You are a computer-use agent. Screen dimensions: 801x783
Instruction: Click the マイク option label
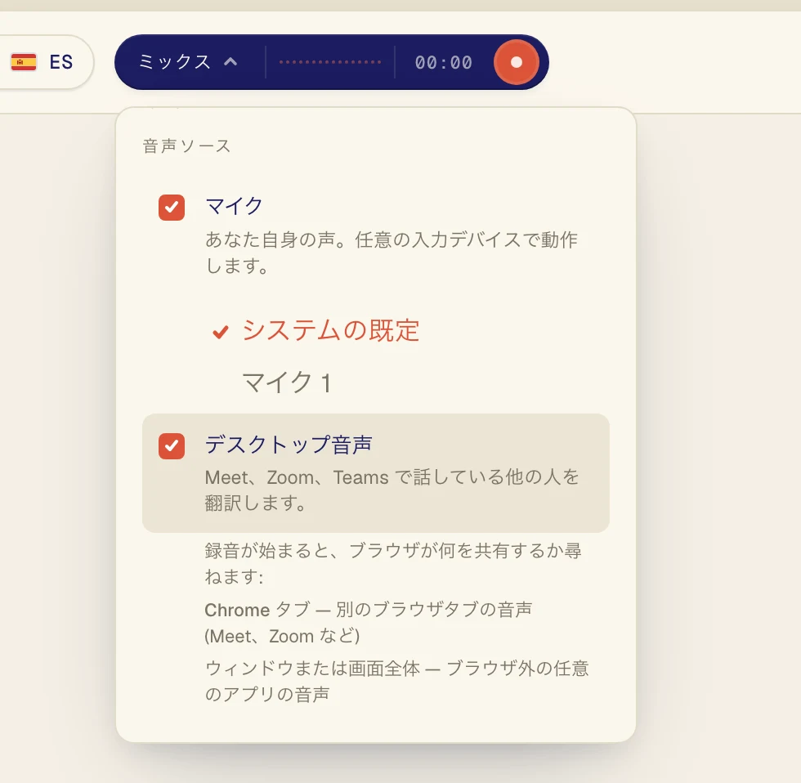click(234, 206)
